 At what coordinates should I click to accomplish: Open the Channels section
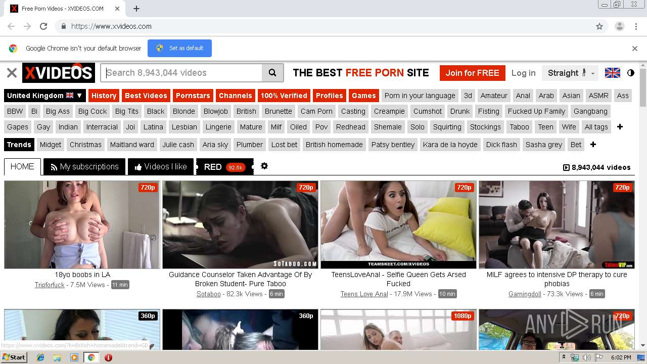(235, 96)
